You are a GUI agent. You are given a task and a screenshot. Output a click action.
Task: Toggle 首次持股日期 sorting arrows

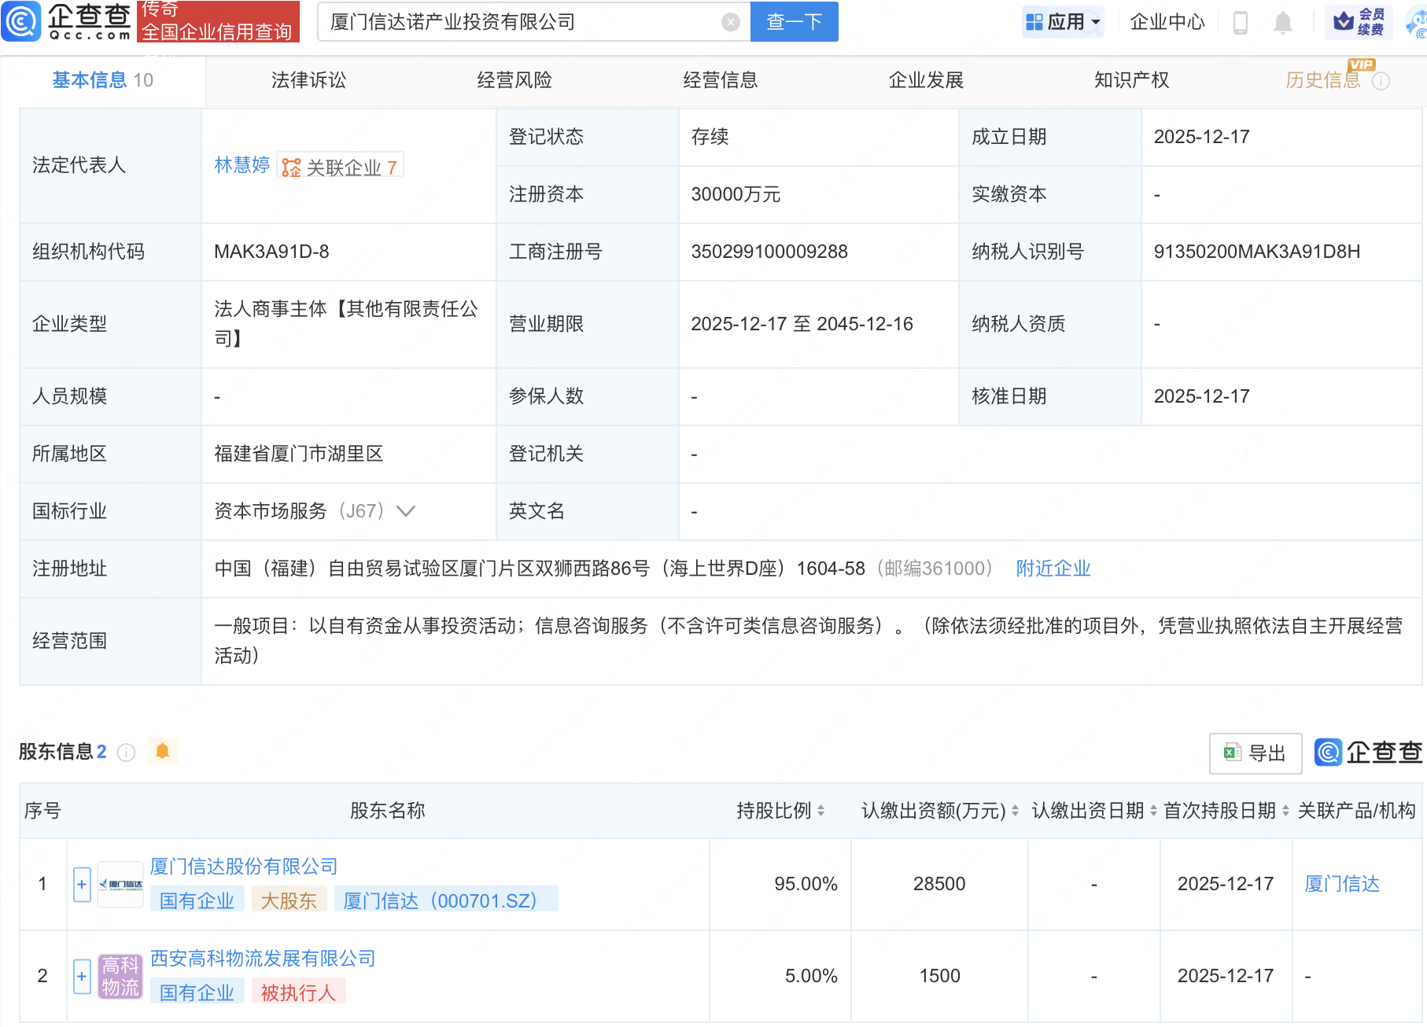[1284, 811]
